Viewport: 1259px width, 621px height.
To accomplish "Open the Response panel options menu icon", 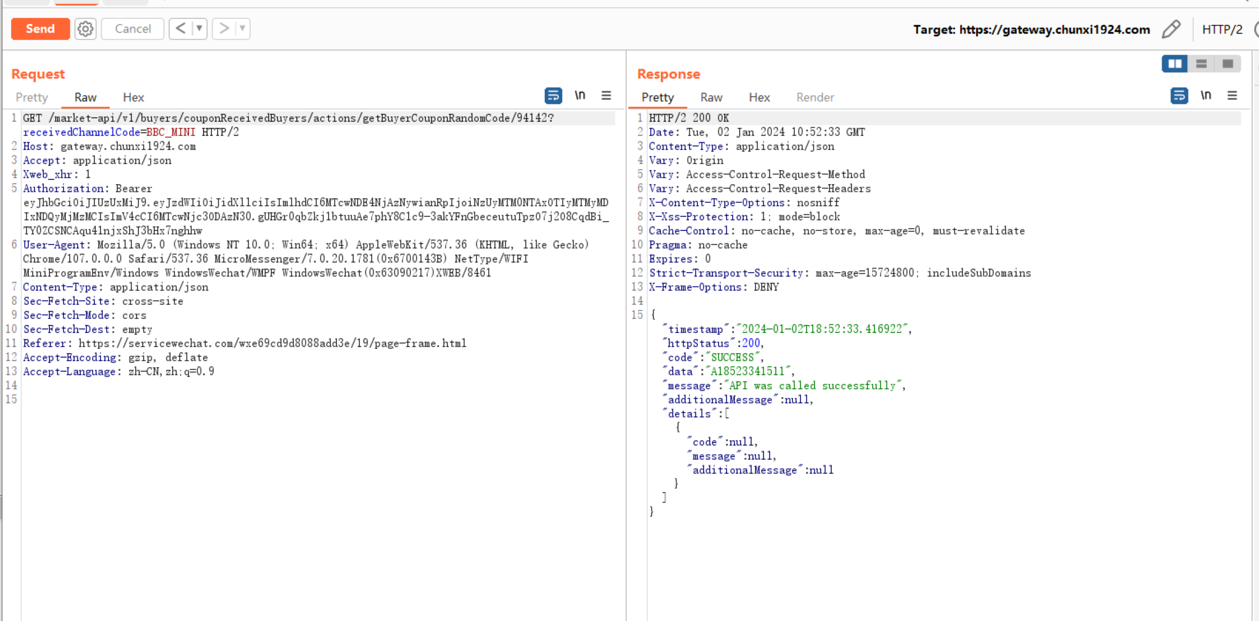I will (1232, 96).
